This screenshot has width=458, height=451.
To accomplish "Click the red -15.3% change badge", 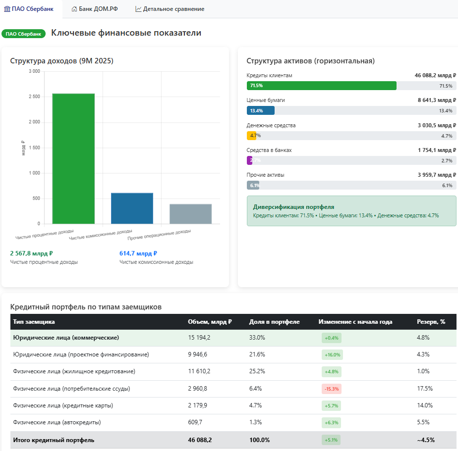I will pos(332,389).
